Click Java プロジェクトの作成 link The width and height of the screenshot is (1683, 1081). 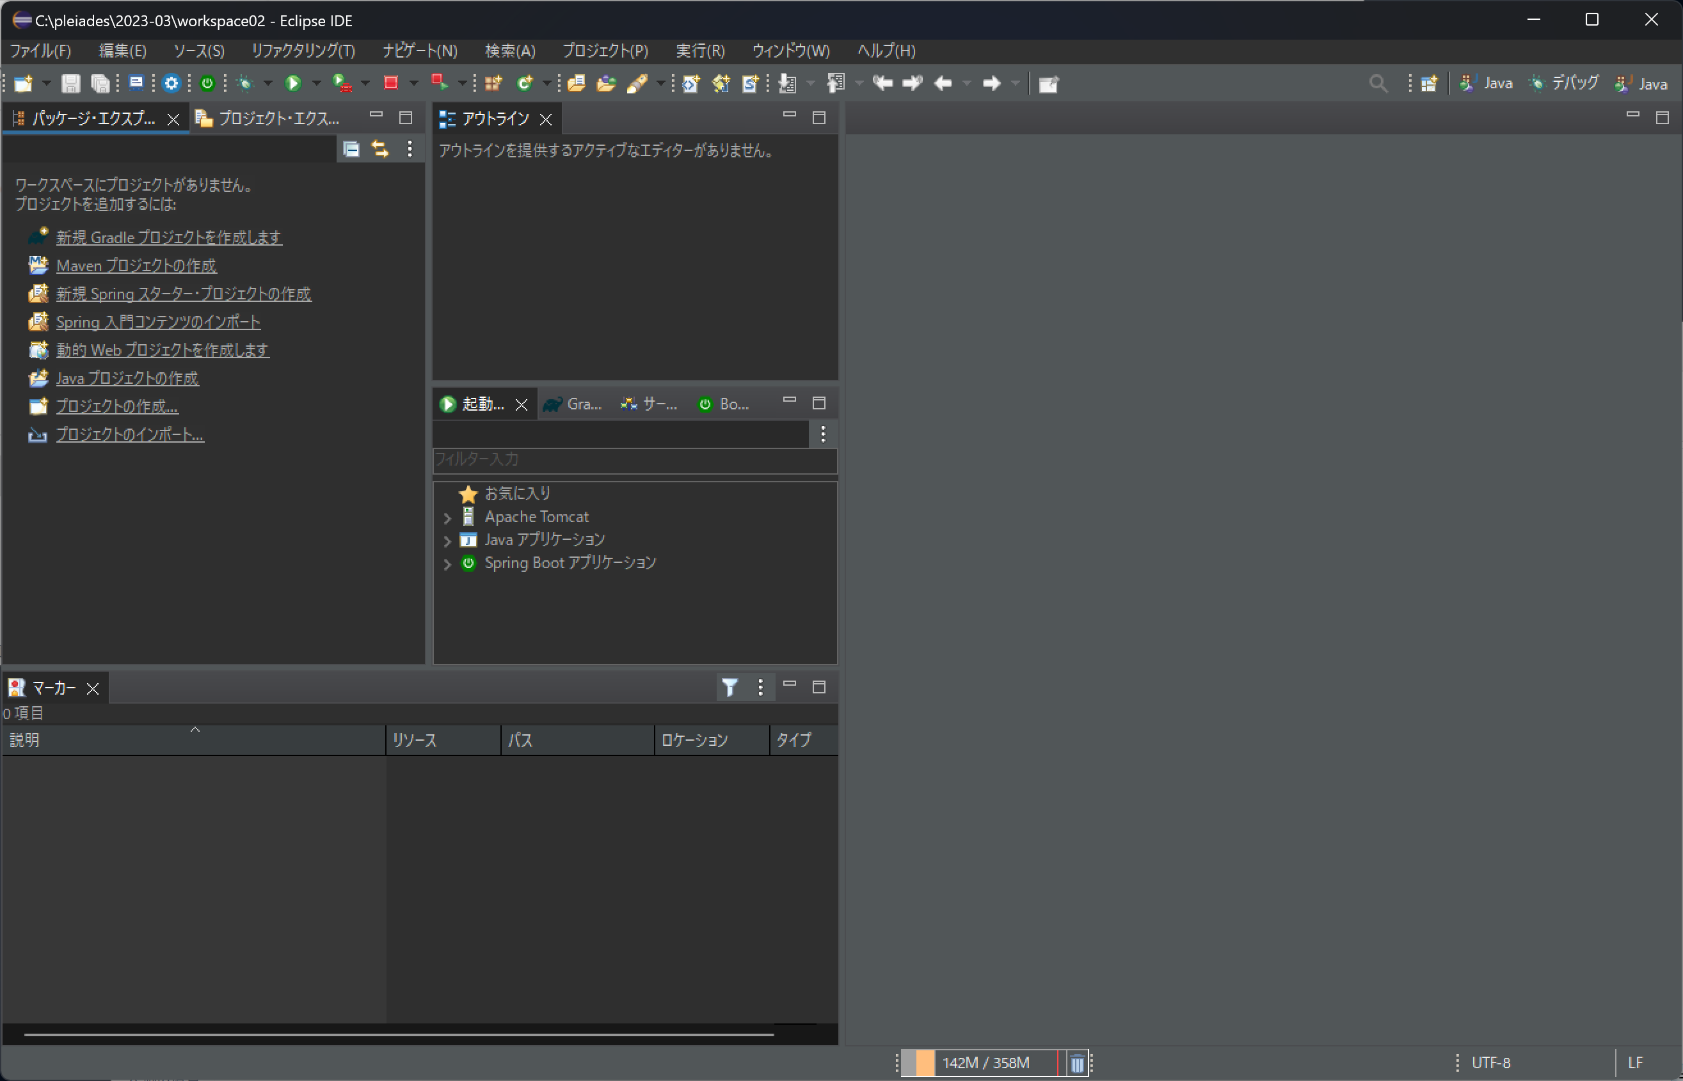click(x=127, y=379)
